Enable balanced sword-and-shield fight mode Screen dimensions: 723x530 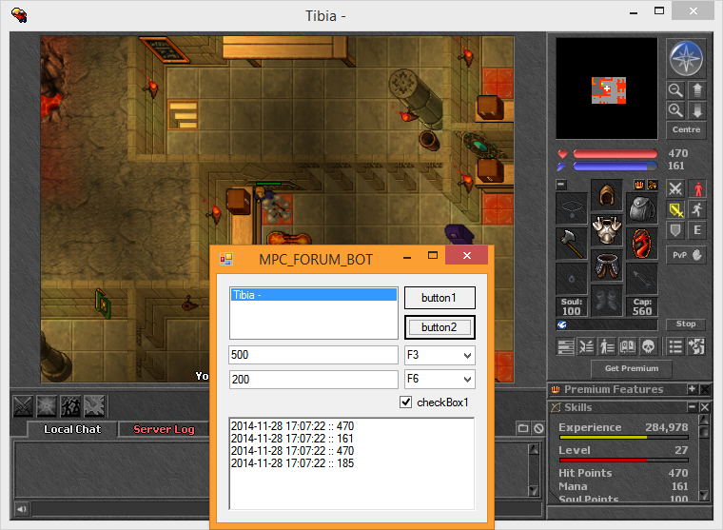tap(675, 210)
